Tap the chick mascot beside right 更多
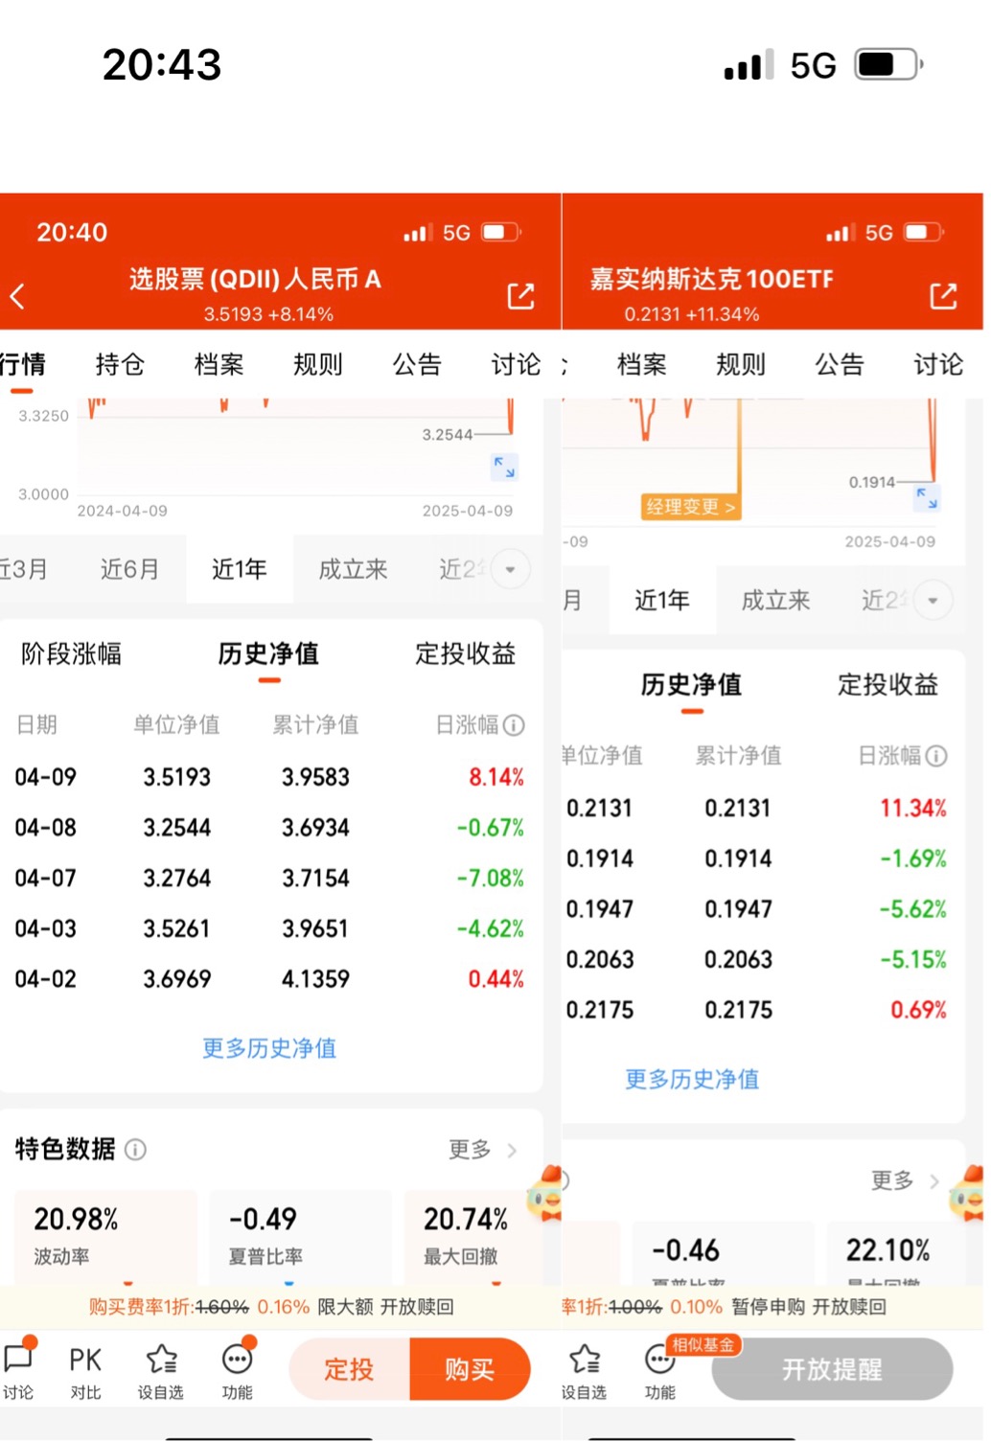Viewport: 991px width, 1441px height. (x=968, y=1194)
